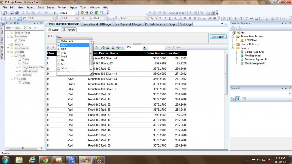Select Products Report.rdl in Solution Explorer
Screen dimensions: 292x164
[255, 60]
